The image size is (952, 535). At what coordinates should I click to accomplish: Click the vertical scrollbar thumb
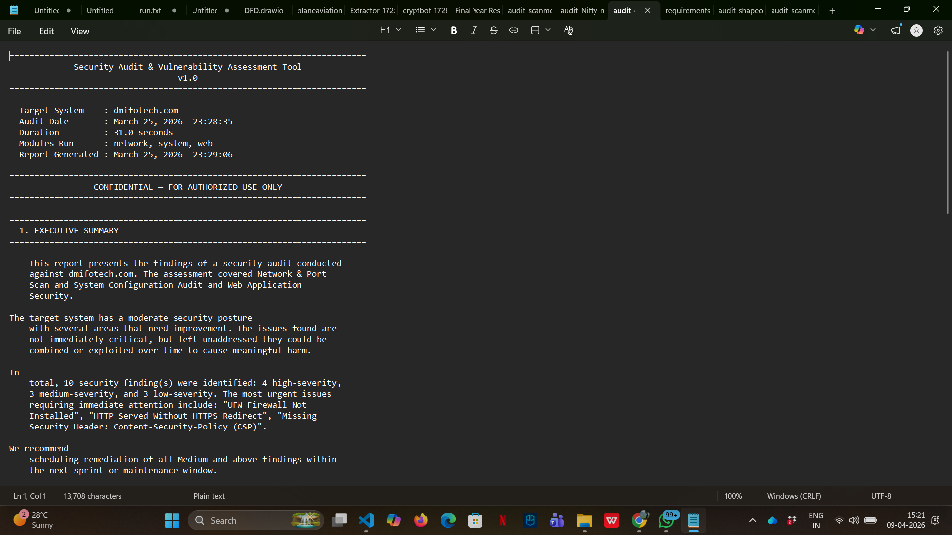(x=947, y=132)
